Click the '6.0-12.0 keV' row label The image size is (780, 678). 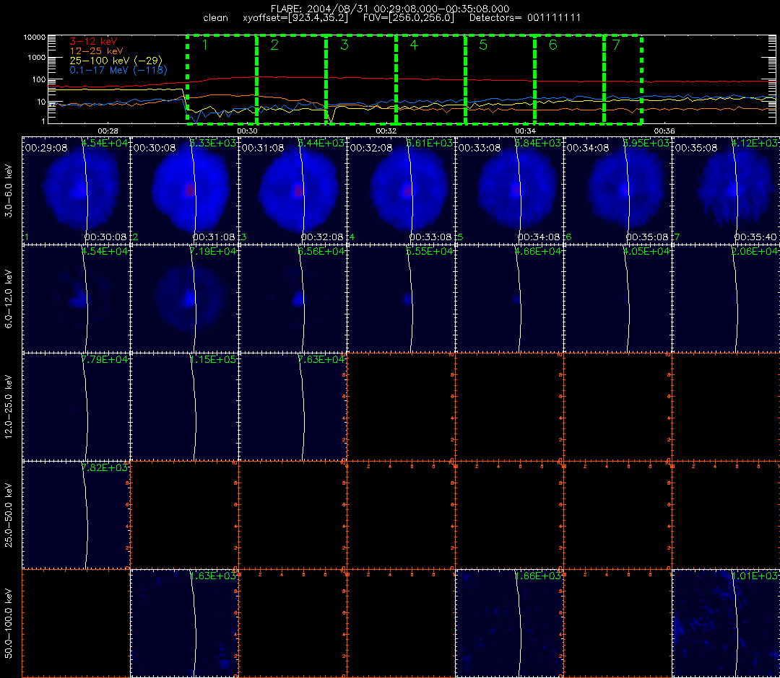9,299
